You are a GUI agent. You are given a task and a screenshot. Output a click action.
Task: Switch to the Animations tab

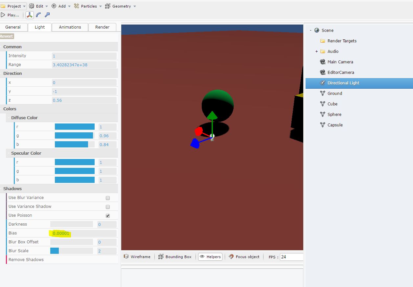70,27
